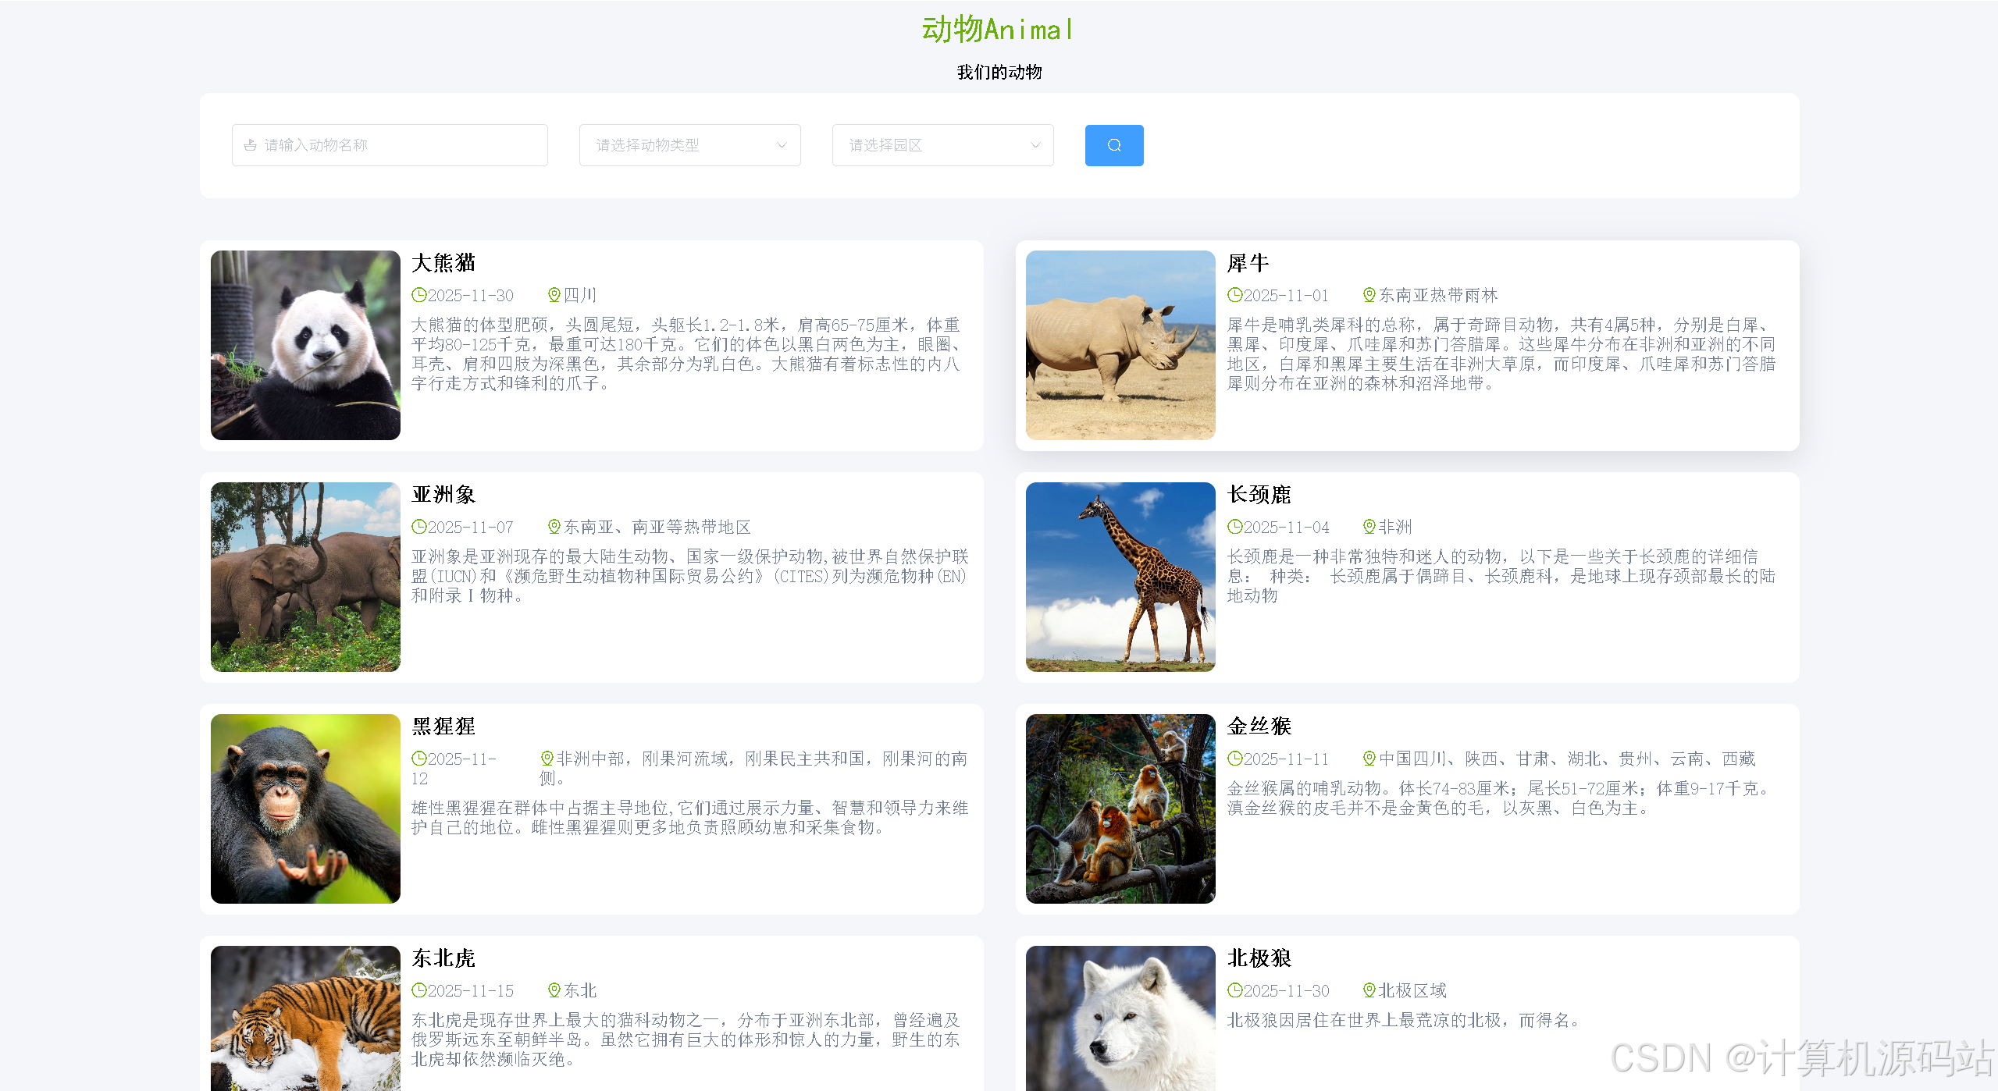Click the clock icon on 金丝猴 card
Screen dimensions: 1998x1091
tap(1234, 759)
